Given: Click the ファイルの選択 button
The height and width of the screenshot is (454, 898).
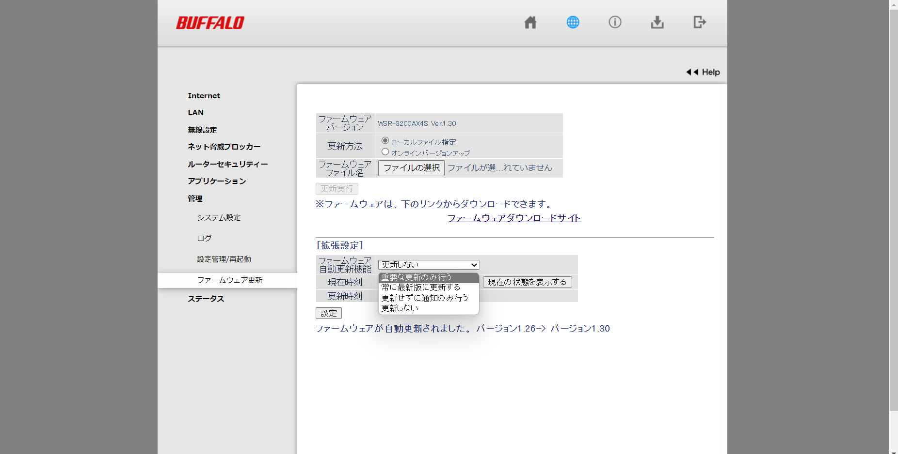Looking at the screenshot, I should pyautogui.click(x=411, y=168).
